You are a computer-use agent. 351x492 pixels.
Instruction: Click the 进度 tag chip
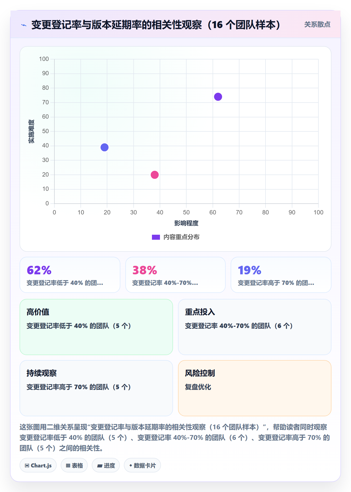[106, 465]
